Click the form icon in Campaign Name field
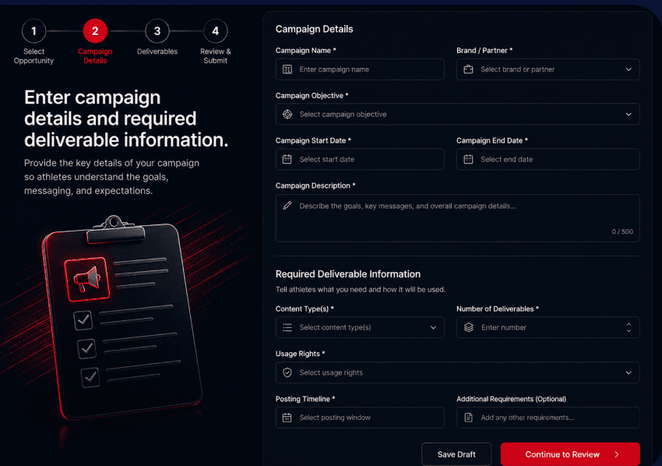The height and width of the screenshot is (466, 662). [x=287, y=69]
